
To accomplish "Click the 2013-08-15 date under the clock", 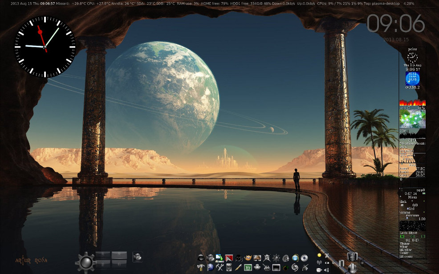I will [x=396, y=40].
